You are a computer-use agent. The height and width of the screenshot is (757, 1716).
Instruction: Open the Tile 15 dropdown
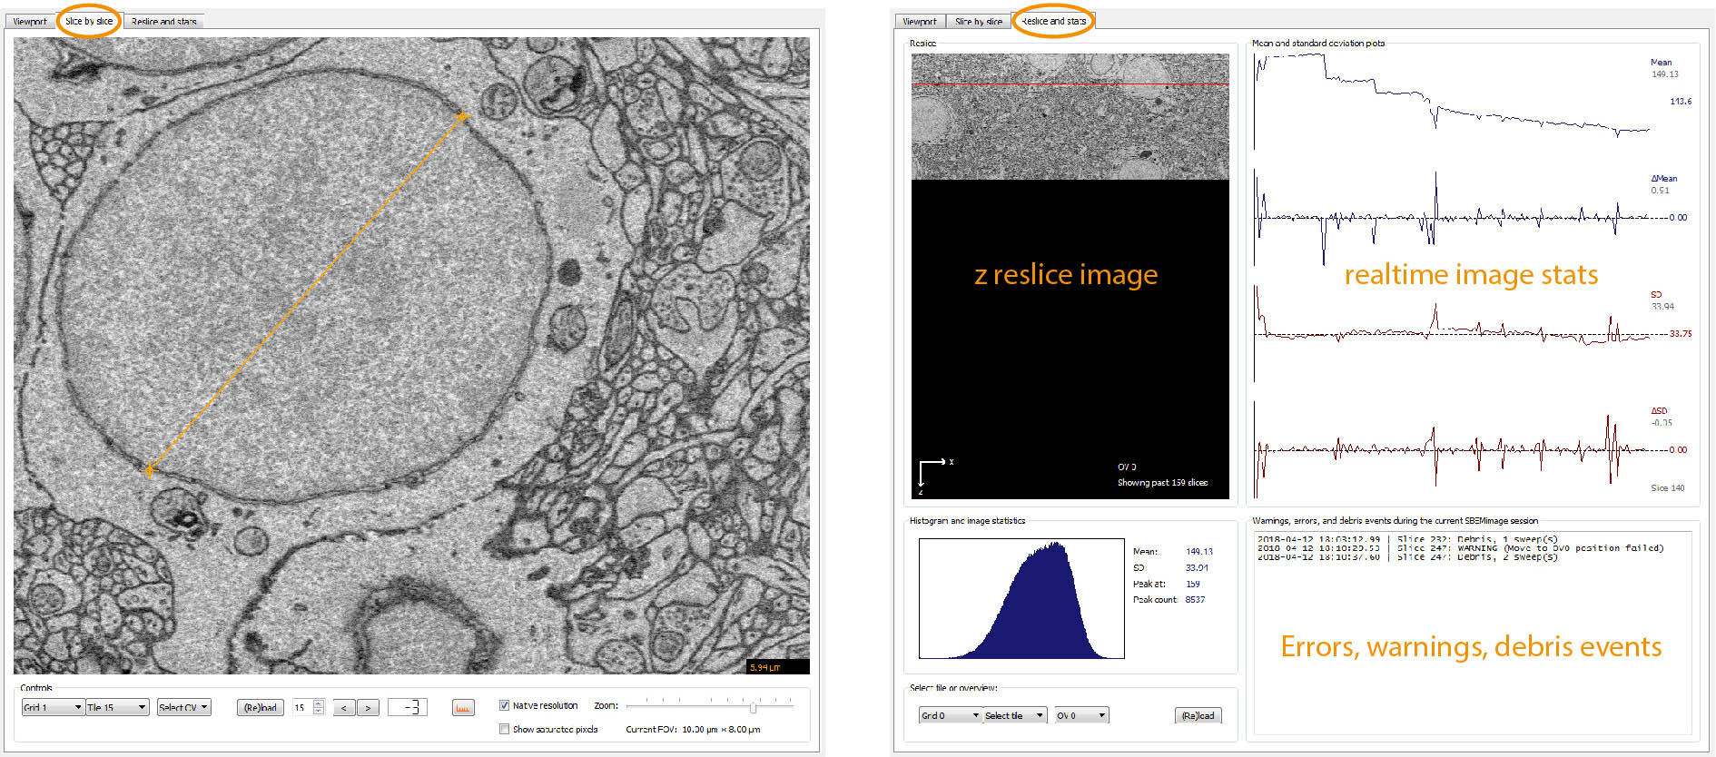pyautogui.click(x=117, y=707)
